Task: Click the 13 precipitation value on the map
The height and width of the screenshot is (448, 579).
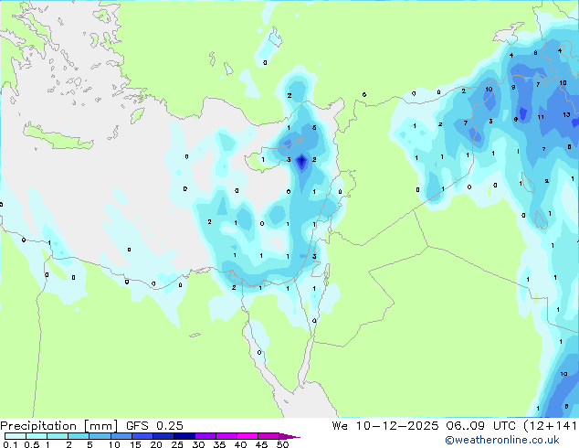Action: [566, 115]
